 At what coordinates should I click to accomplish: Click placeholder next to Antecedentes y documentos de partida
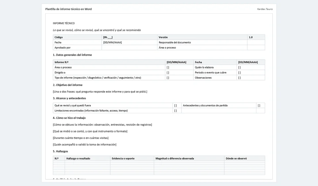(x=259, y=106)
